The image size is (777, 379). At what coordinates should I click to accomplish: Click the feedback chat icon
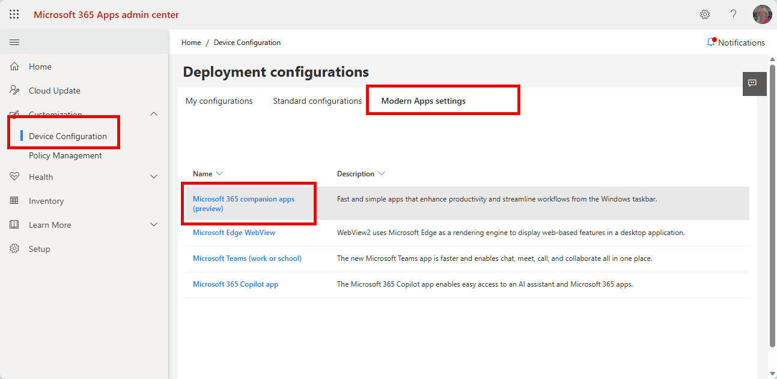pyautogui.click(x=752, y=83)
